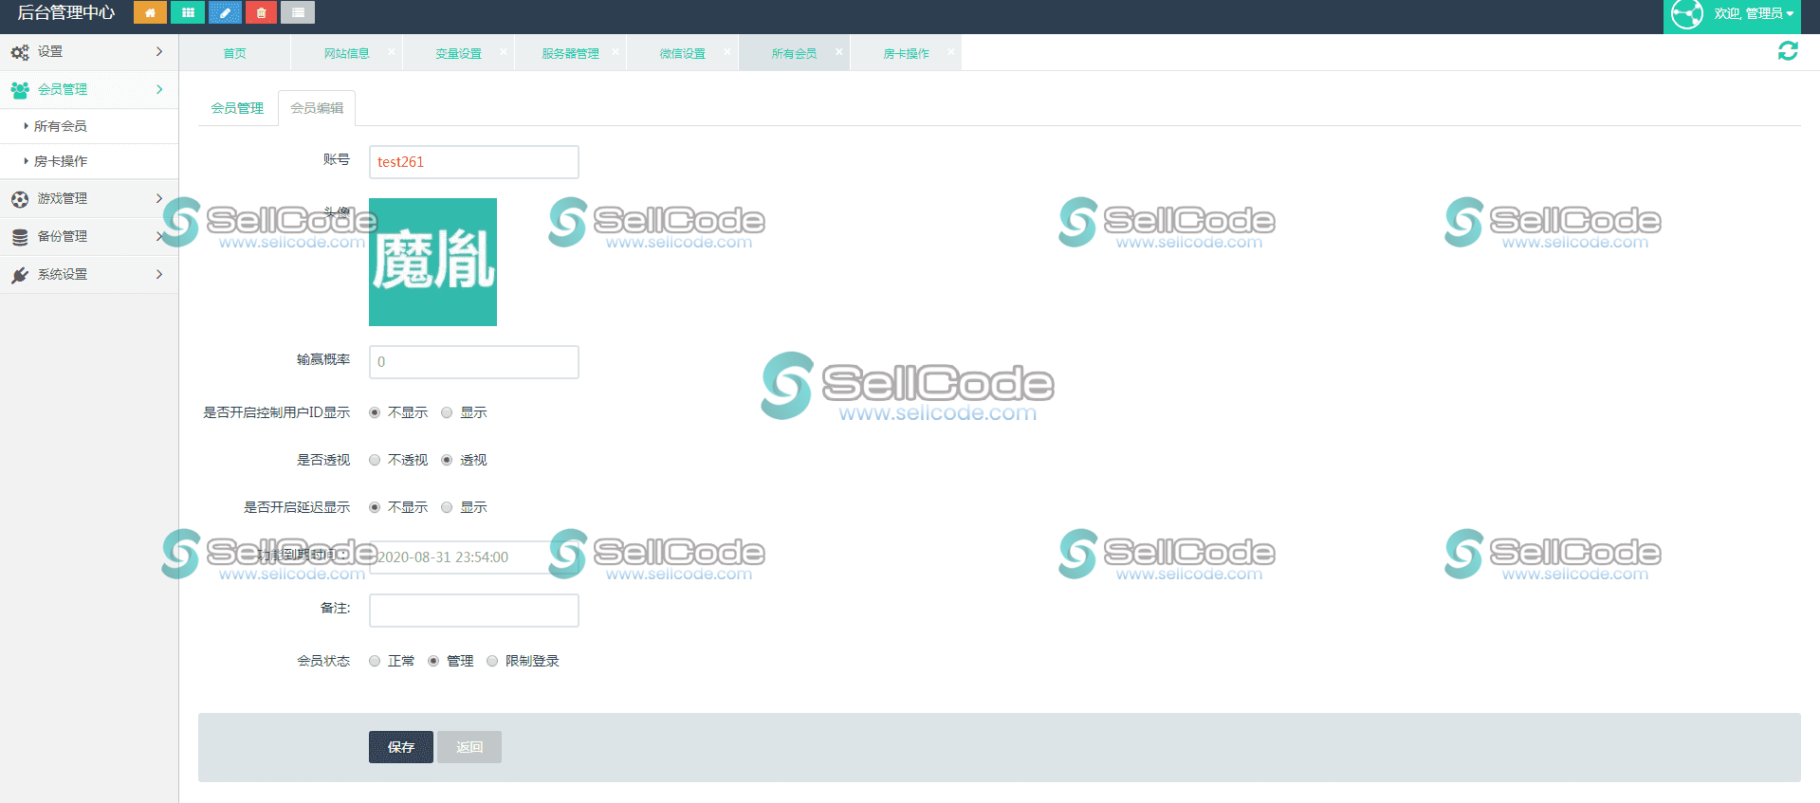Open the 变量设置 tab

click(x=458, y=53)
